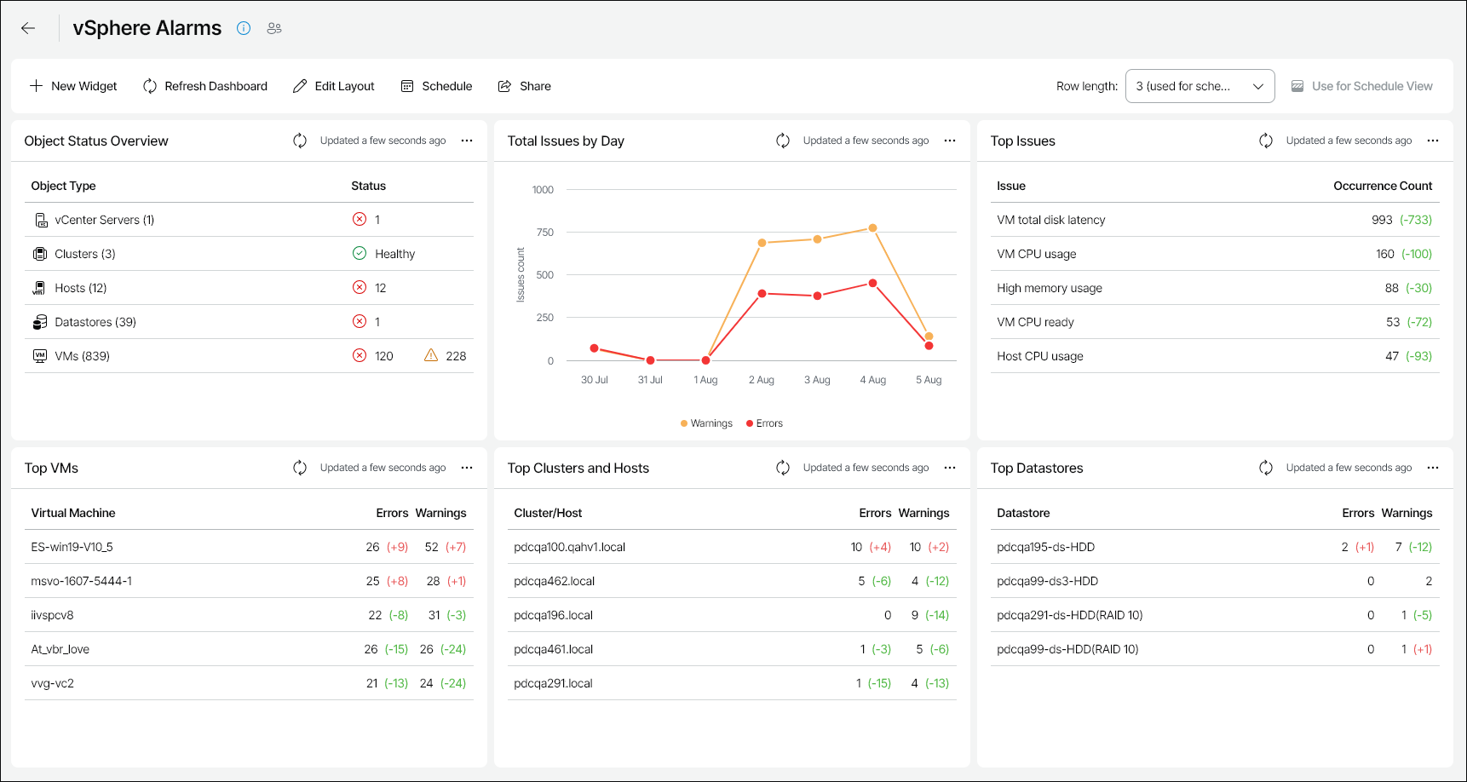Refresh the Top VMs widget

pyautogui.click(x=300, y=468)
